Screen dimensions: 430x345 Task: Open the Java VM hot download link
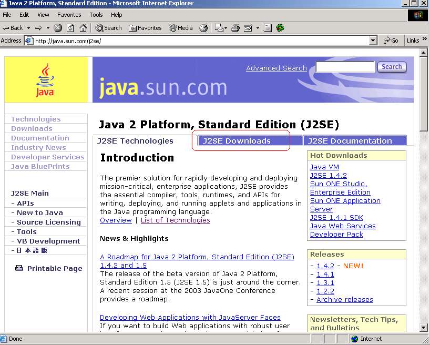(324, 167)
